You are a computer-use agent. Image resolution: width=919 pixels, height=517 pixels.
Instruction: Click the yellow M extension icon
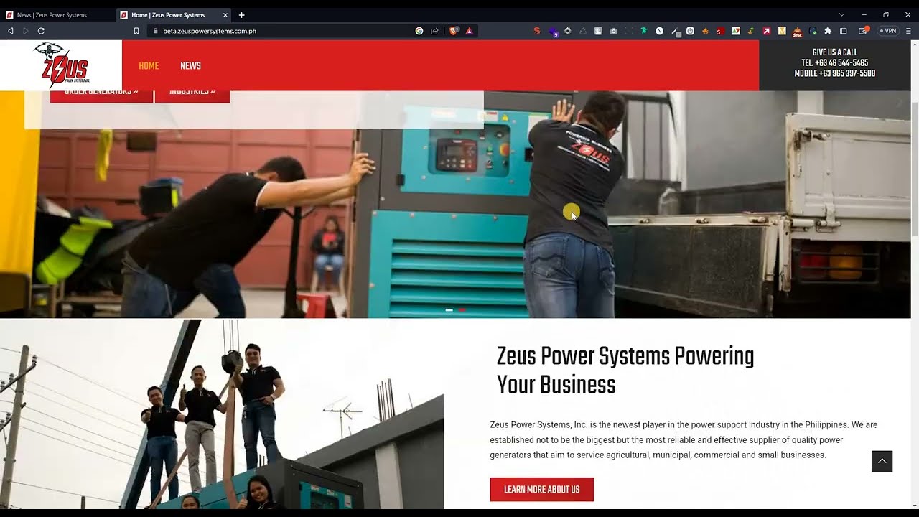(x=782, y=31)
